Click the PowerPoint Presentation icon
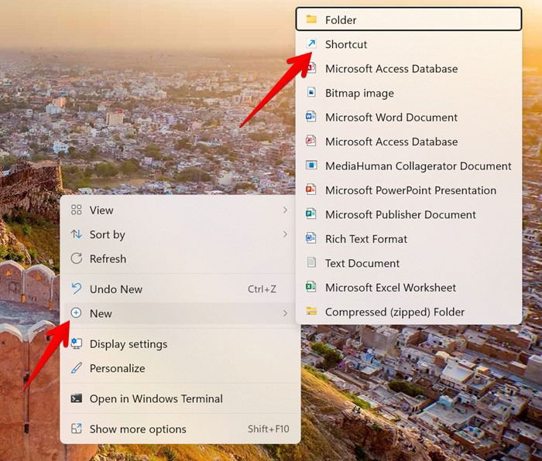Image resolution: width=542 pixels, height=461 pixels. pyautogui.click(x=310, y=190)
